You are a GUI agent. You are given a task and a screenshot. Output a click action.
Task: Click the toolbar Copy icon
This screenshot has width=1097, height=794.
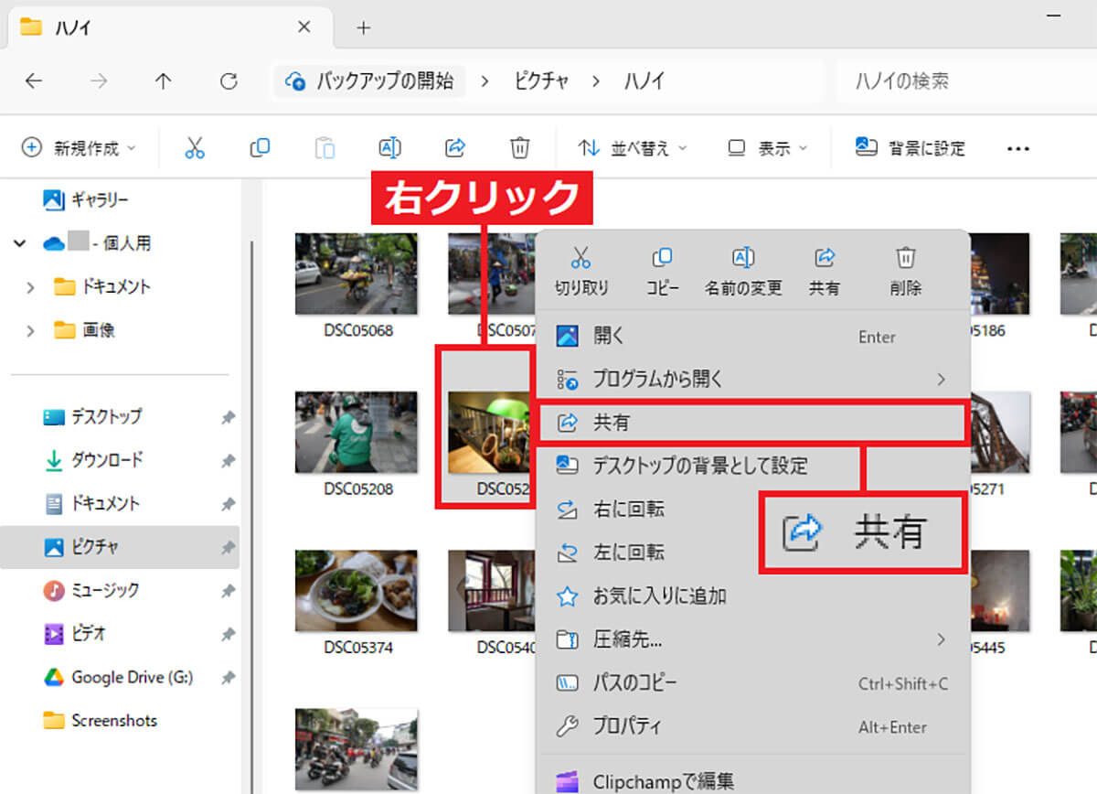(x=260, y=148)
